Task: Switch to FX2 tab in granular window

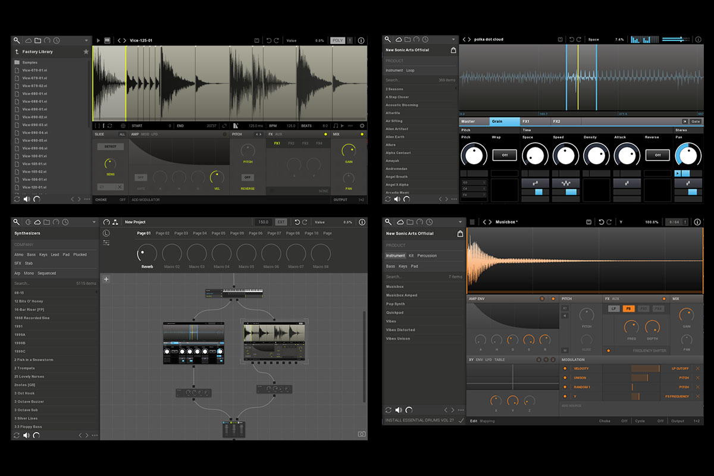Action: pyautogui.click(x=566, y=121)
